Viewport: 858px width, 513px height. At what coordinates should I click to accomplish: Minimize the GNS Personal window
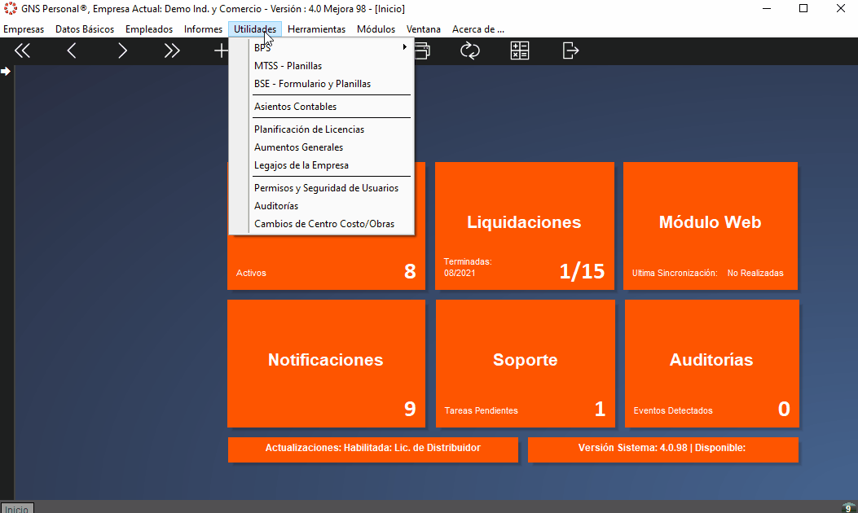[x=767, y=9]
